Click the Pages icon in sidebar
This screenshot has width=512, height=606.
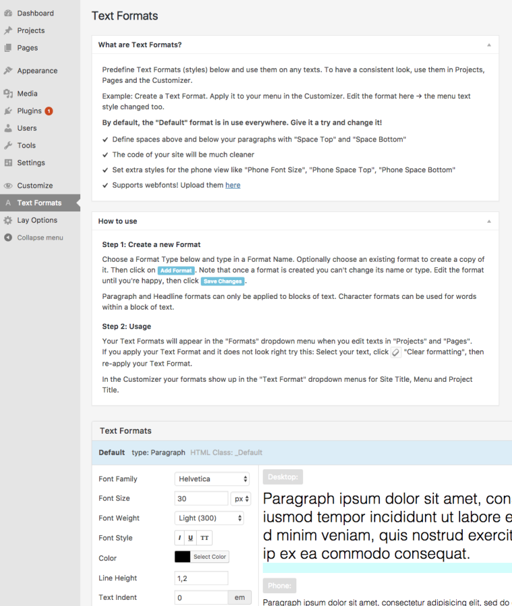(x=8, y=48)
